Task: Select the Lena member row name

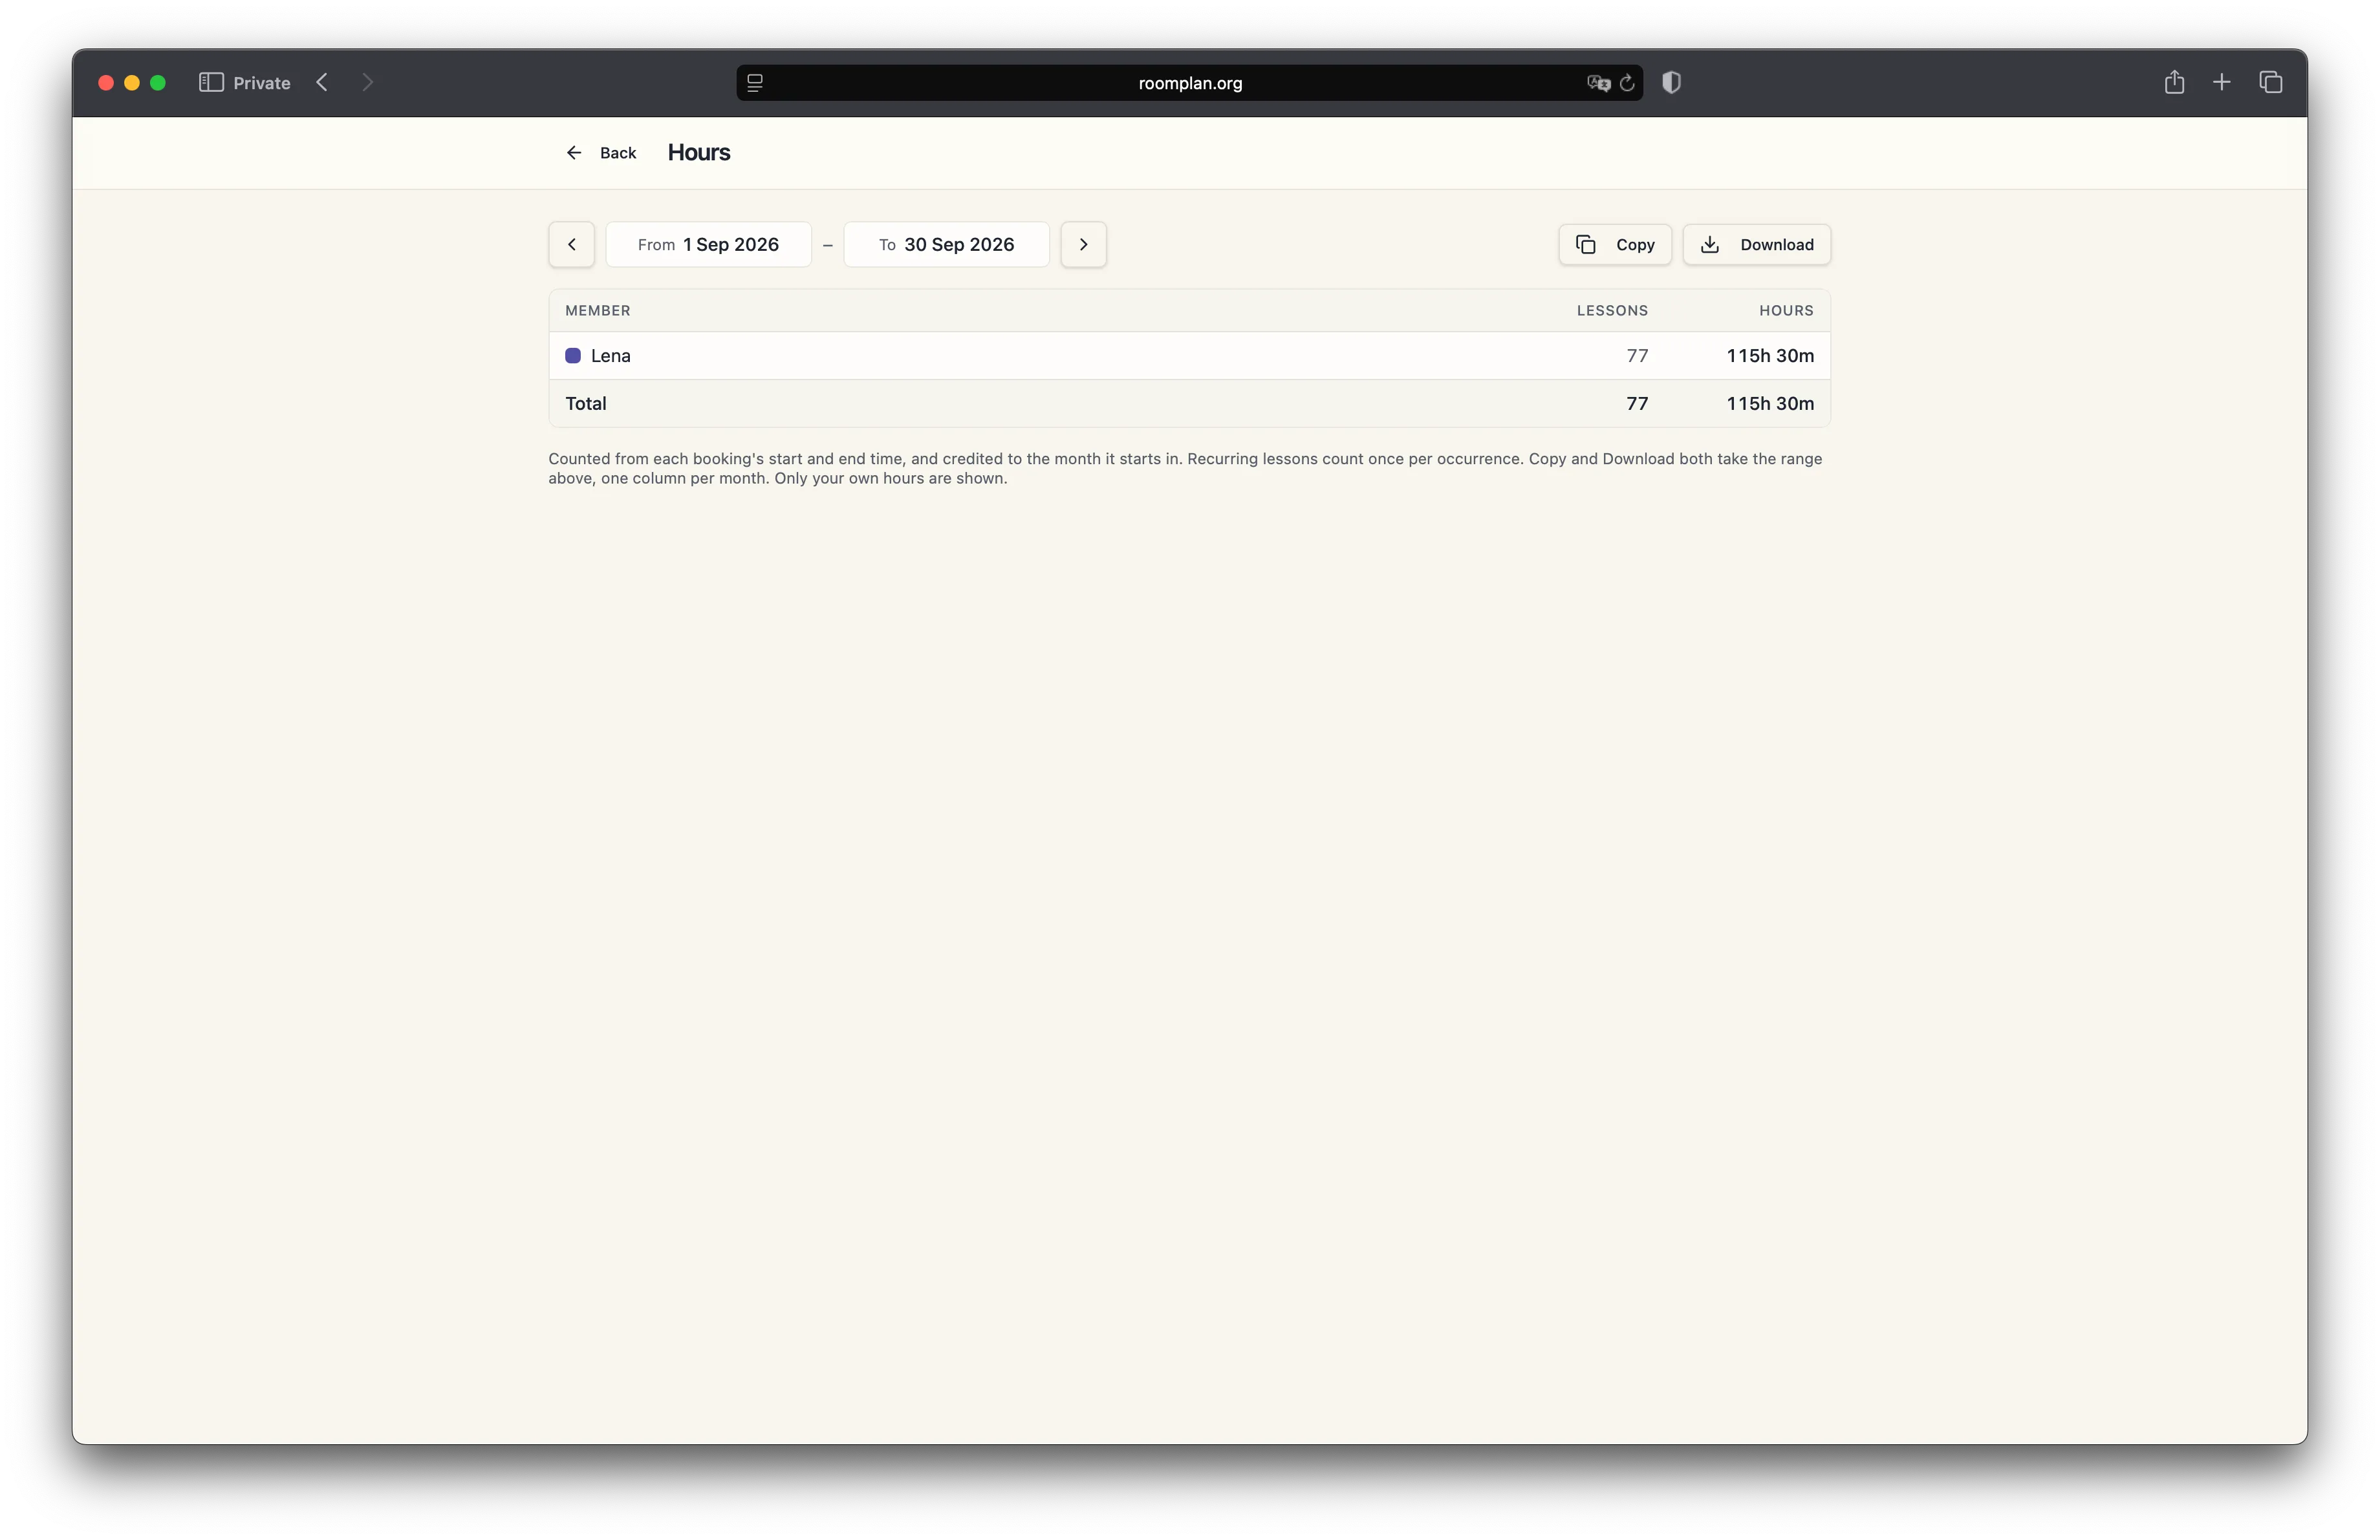Action: [610, 356]
